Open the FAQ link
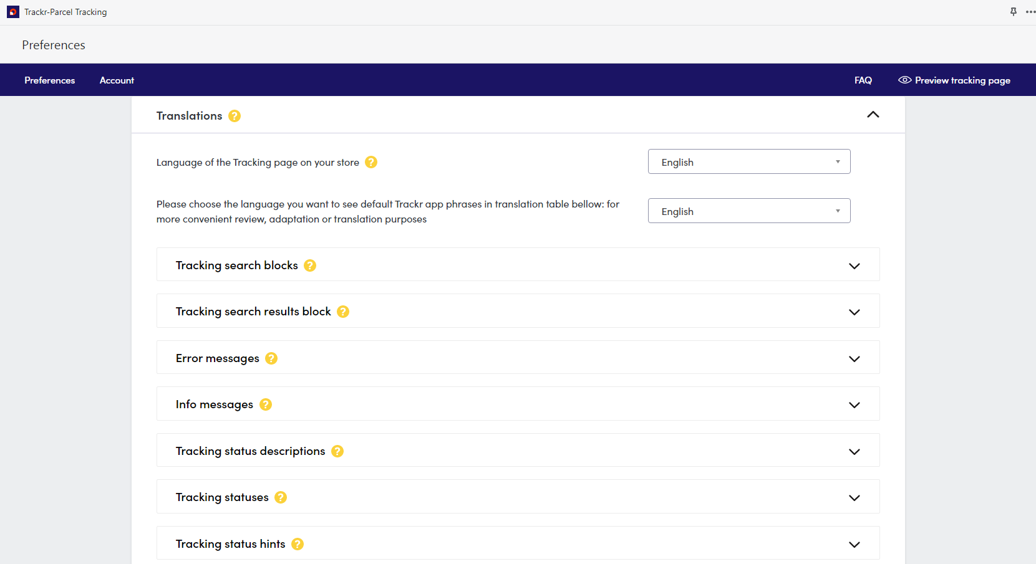The width and height of the screenshot is (1036, 564). point(863,80)
